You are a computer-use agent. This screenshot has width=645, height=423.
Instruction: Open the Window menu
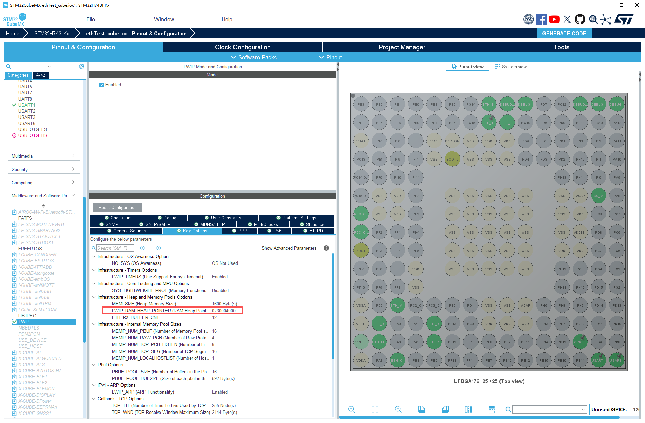(164, 19)
